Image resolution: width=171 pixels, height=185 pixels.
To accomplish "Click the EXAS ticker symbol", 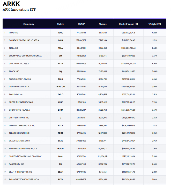I will (61, 141).
